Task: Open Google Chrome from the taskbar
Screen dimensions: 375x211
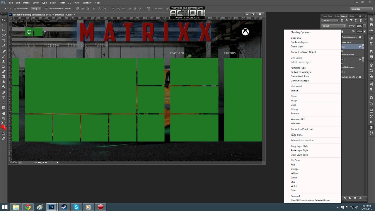Action: tap(28, 207)
